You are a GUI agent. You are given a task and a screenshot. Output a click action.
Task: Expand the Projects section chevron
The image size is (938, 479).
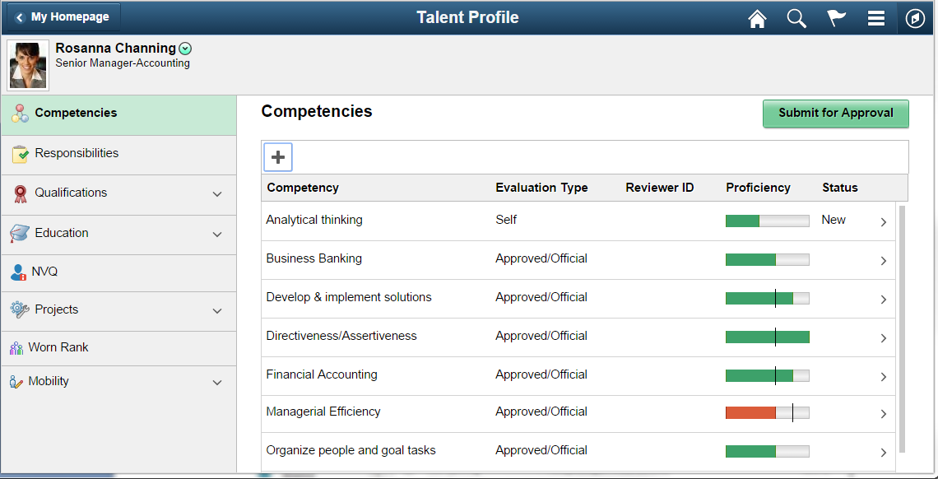[x=217, y=311]
